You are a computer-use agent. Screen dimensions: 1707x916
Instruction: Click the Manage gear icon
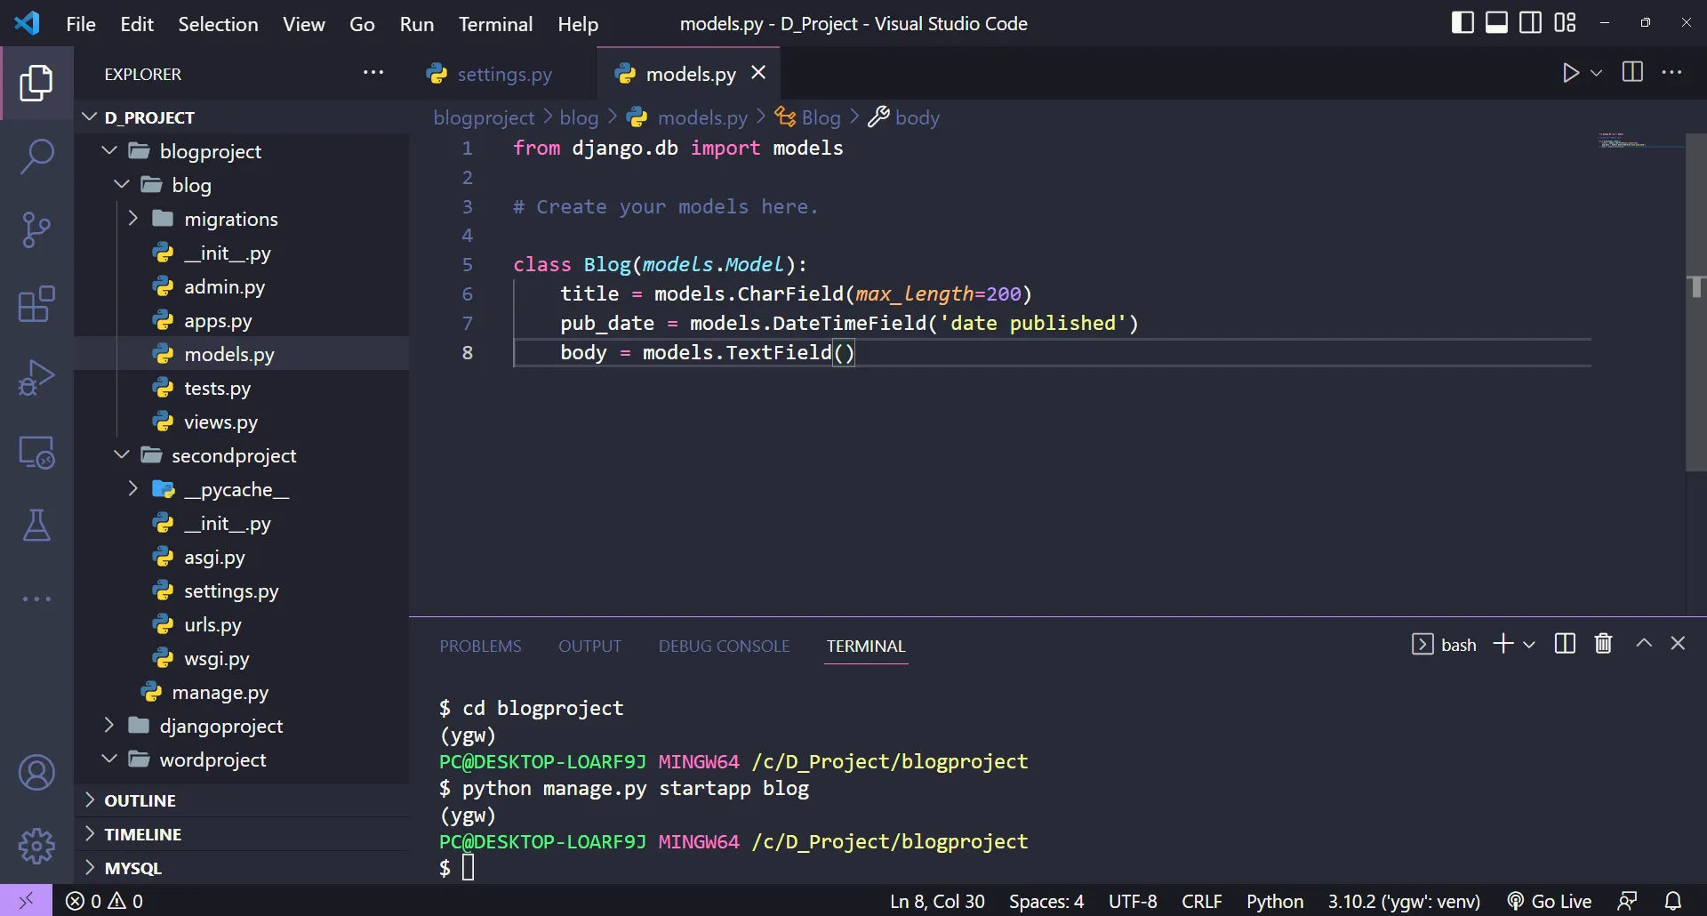(36, 846)
